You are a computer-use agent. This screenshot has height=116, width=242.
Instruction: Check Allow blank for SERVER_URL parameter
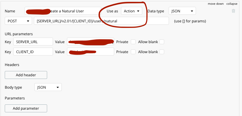point(162,42)
